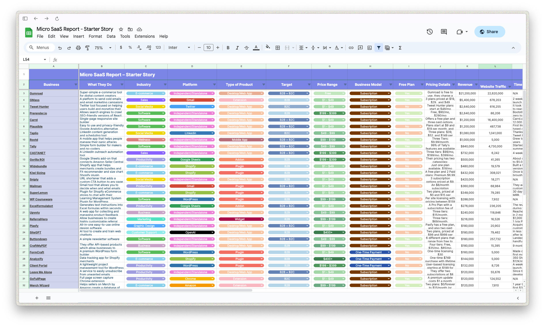The image size is (545, 327).
Task: Click the Share button
Action: pyautogui.click(x=489, y=32)
